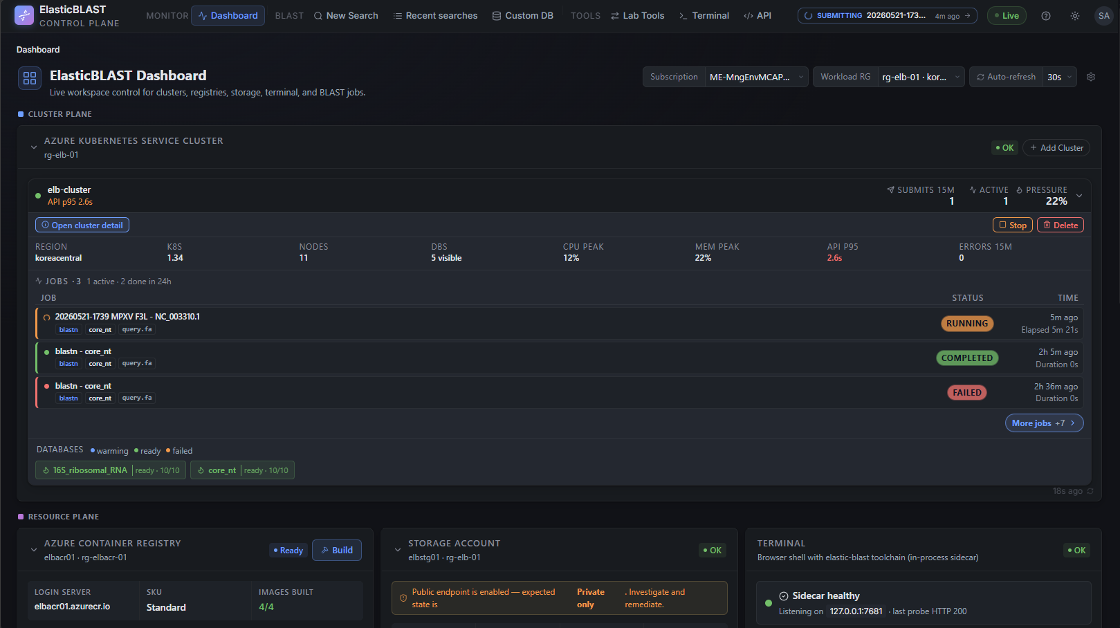Go to New Search
Screen dimensions: 1120x628
coord(346,16)
